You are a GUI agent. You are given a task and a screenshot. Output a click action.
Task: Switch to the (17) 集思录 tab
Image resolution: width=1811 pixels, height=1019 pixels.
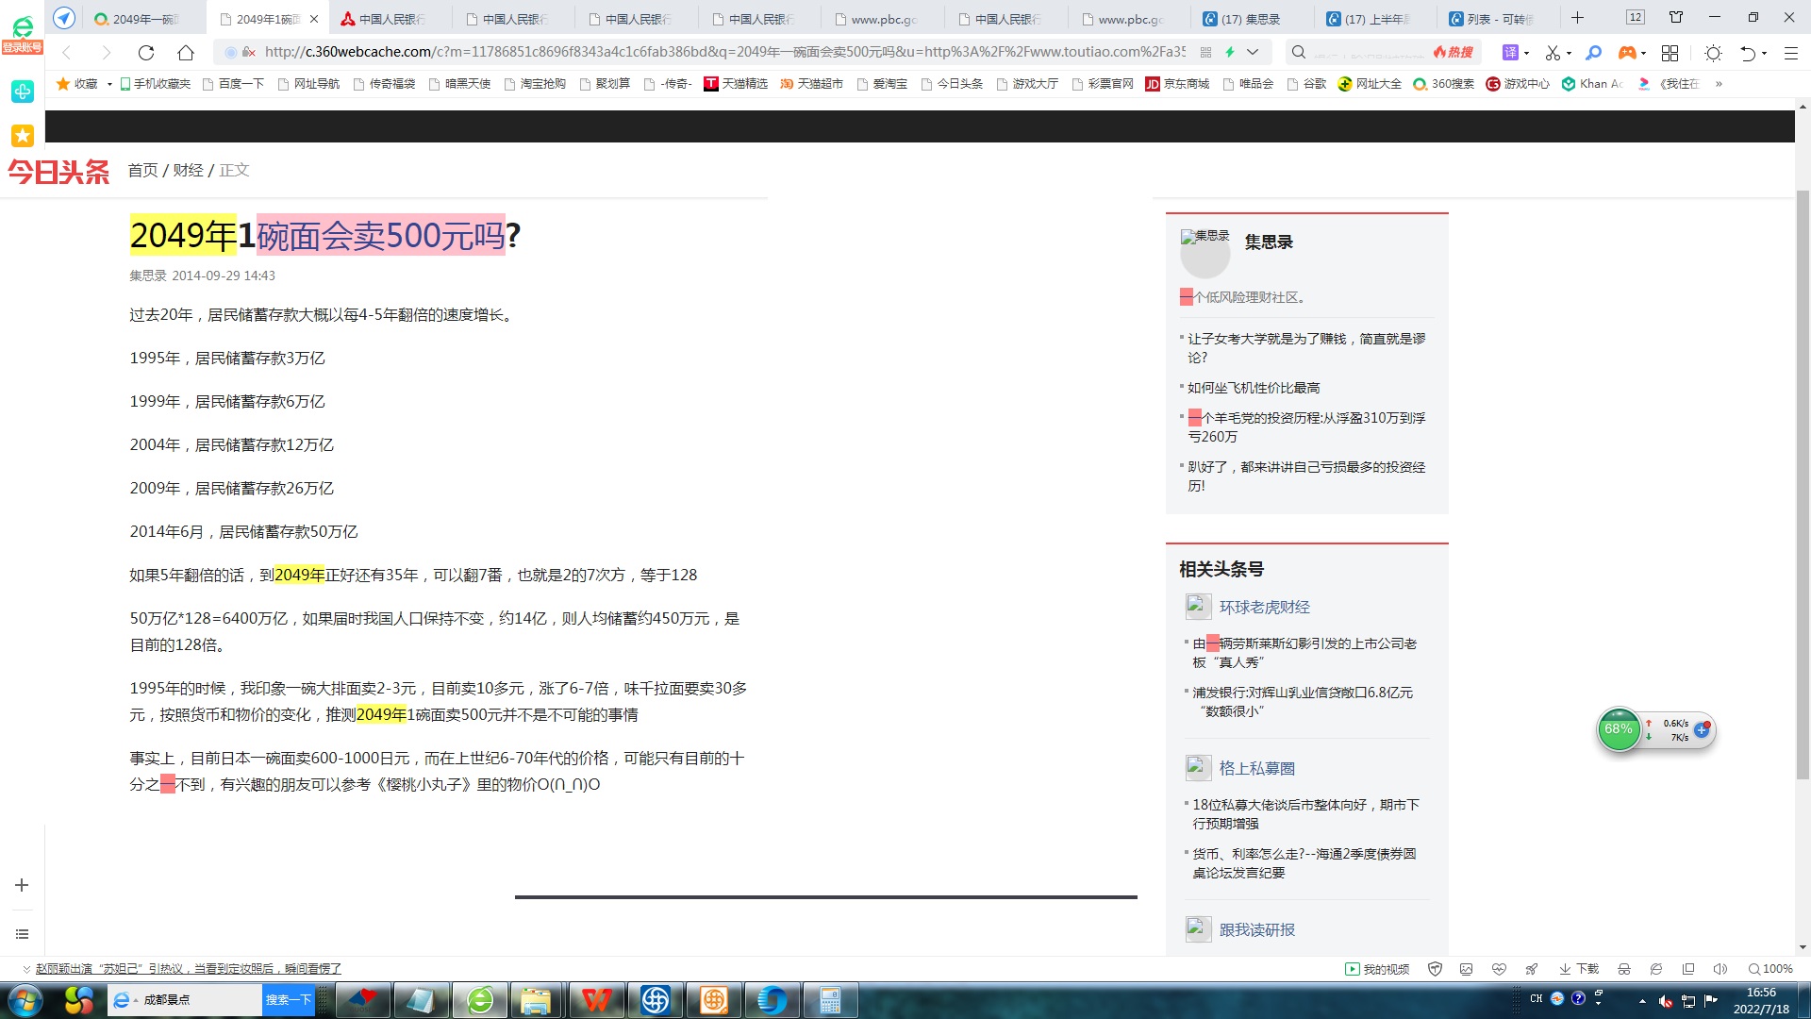(1250, 19)
